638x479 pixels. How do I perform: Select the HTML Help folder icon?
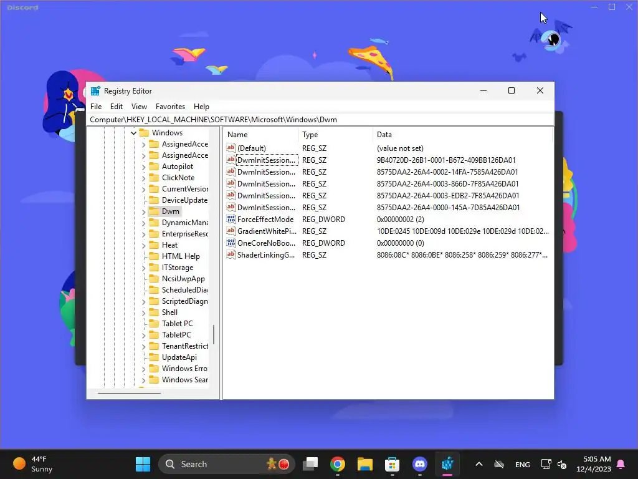pos(154,256)
